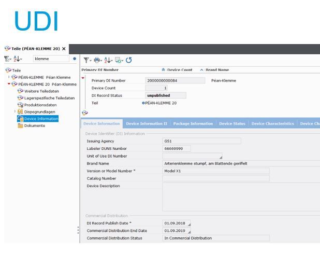The image size is (320, 254).
Task: Open Weitere Teiledaten in the tree
Action: coord(41,91)
